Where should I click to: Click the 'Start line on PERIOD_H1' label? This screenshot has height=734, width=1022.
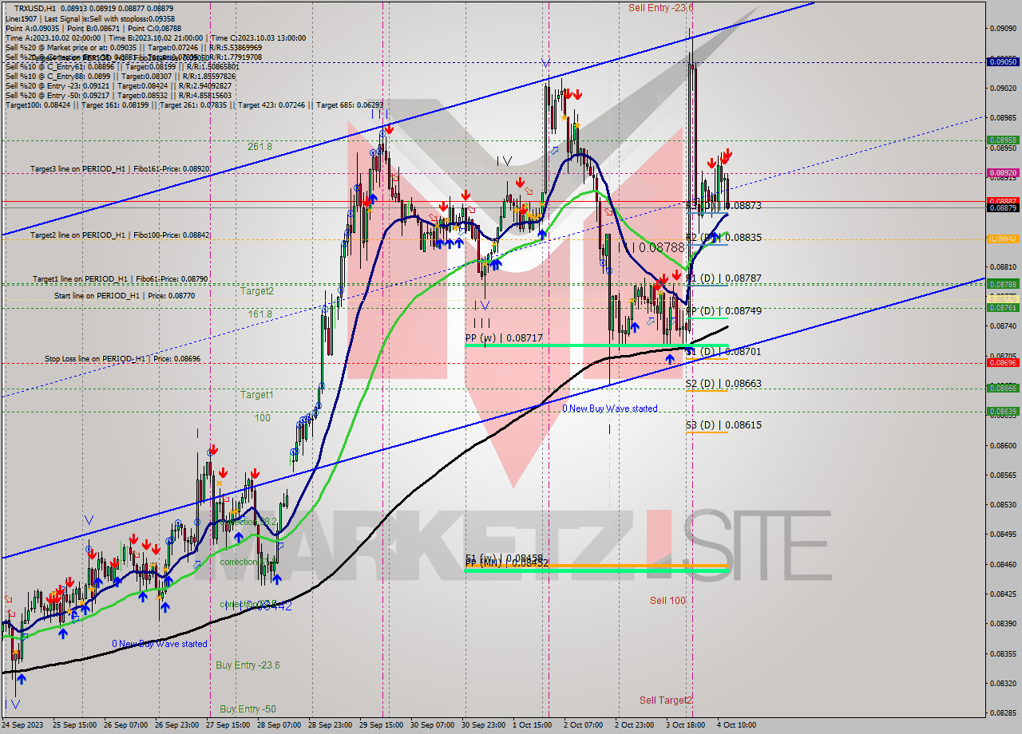point(124,296)
